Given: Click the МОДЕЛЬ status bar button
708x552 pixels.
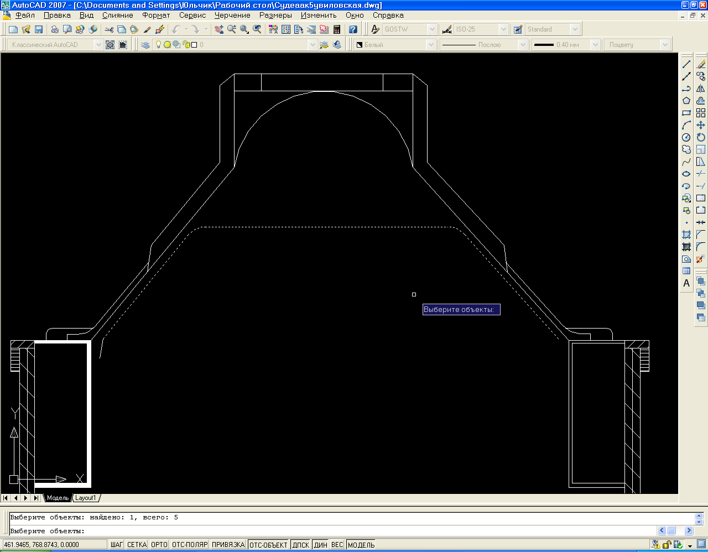Looking at the screenshot, I should tap(361, 545).
